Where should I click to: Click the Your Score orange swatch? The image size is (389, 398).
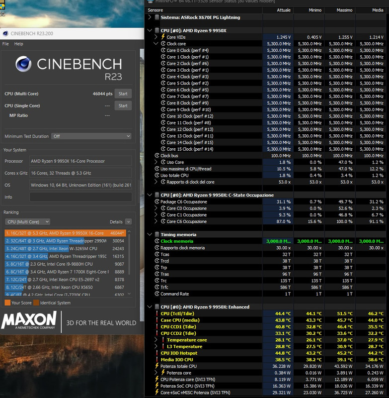(x=7, y=302)
